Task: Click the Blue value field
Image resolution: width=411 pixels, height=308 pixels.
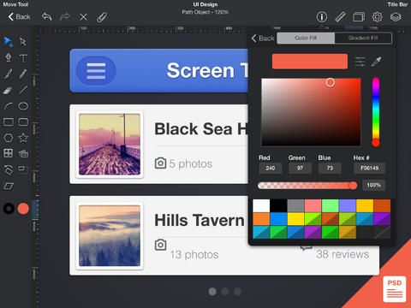Action: 330,169
